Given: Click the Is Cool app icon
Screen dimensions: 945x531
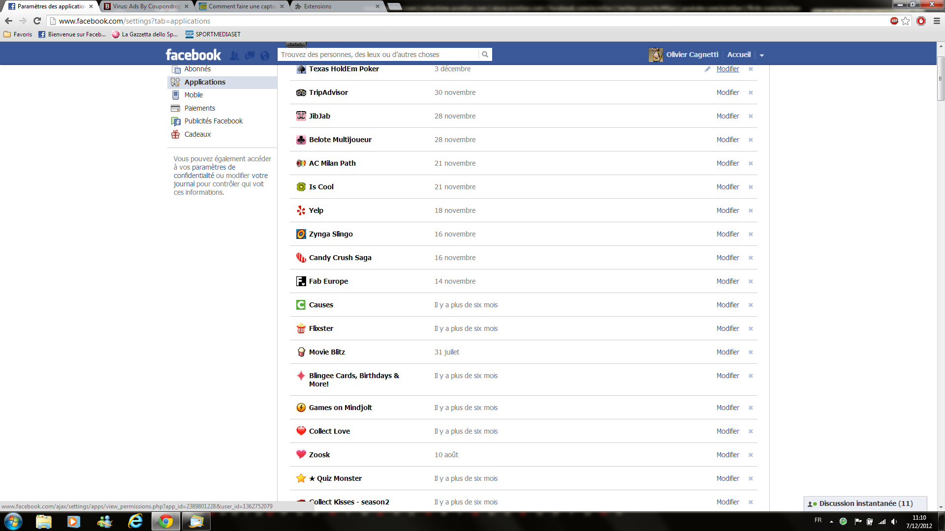Looking at the screenshot, I should [x=301, y=187].
